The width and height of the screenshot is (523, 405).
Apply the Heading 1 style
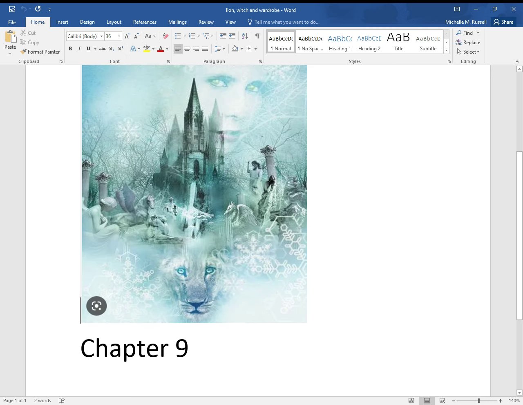tap(340, 42)
